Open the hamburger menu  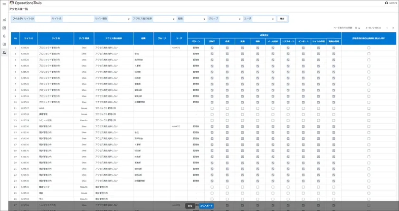(4, 3)
